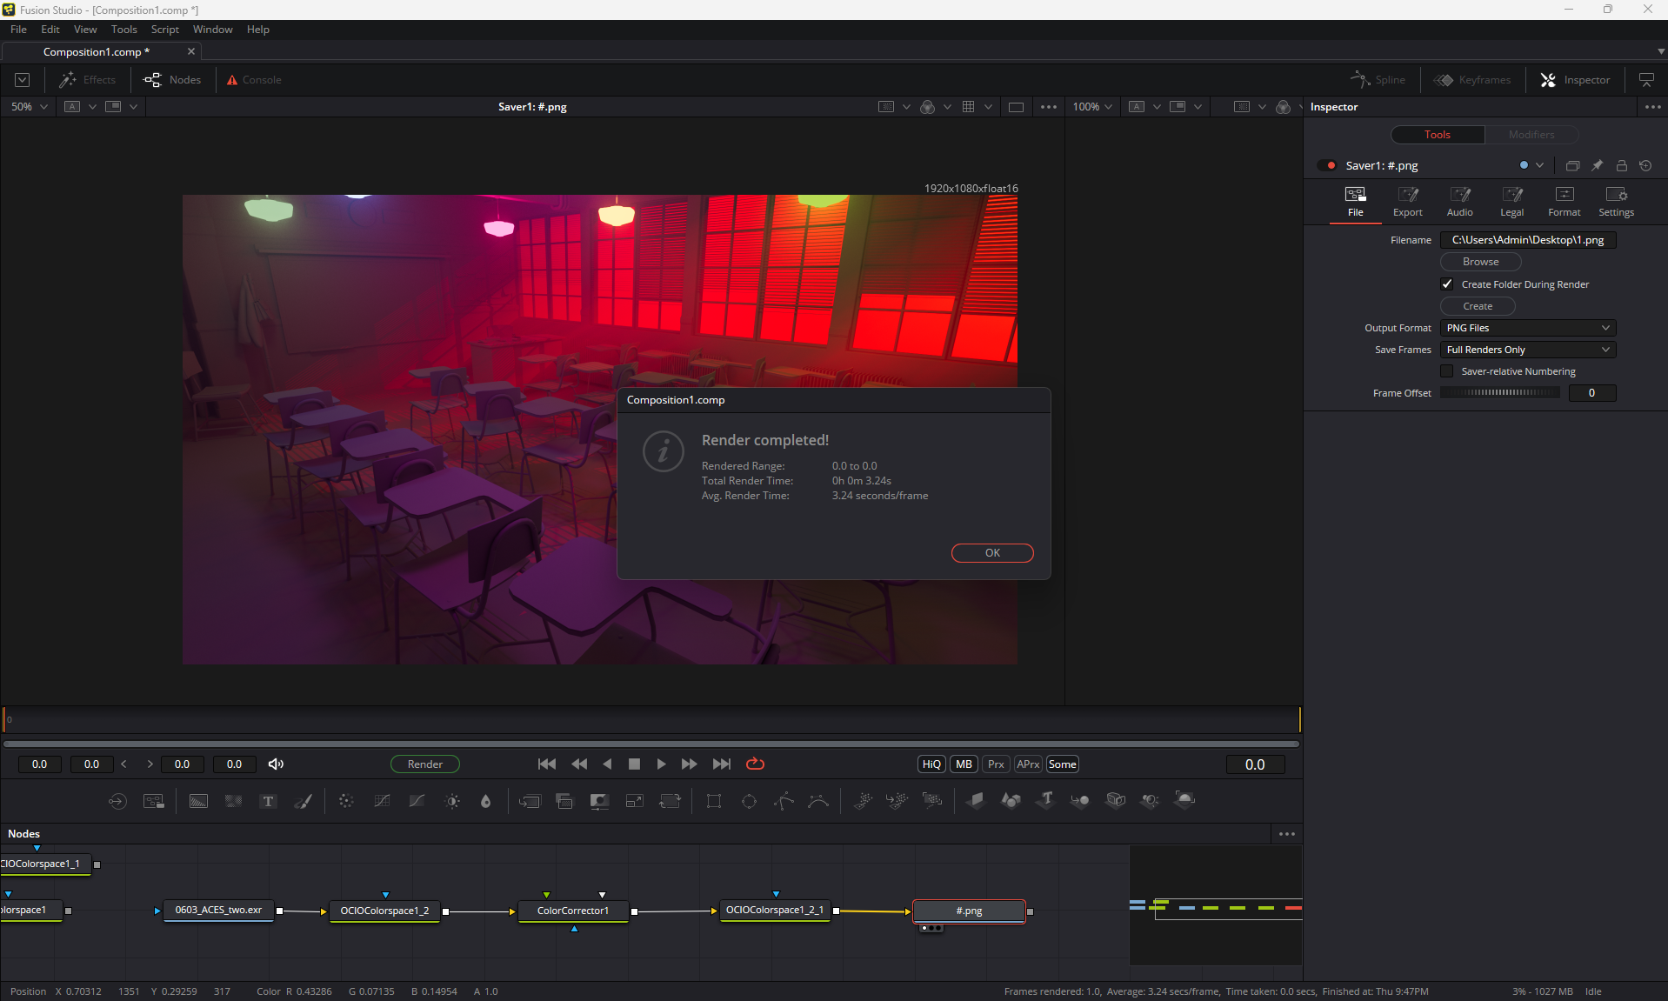Toggle the HiQ render quality button
Screen dimensions: 1668x1001
point(931,764)
